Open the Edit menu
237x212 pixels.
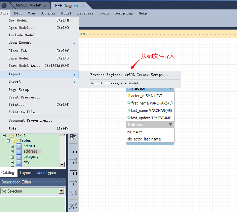click(18, 13)
